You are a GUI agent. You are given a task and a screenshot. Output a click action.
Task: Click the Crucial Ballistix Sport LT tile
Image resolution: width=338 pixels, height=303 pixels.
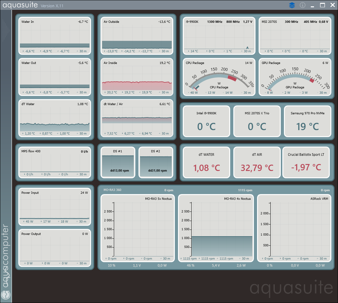tap(306, 162)
